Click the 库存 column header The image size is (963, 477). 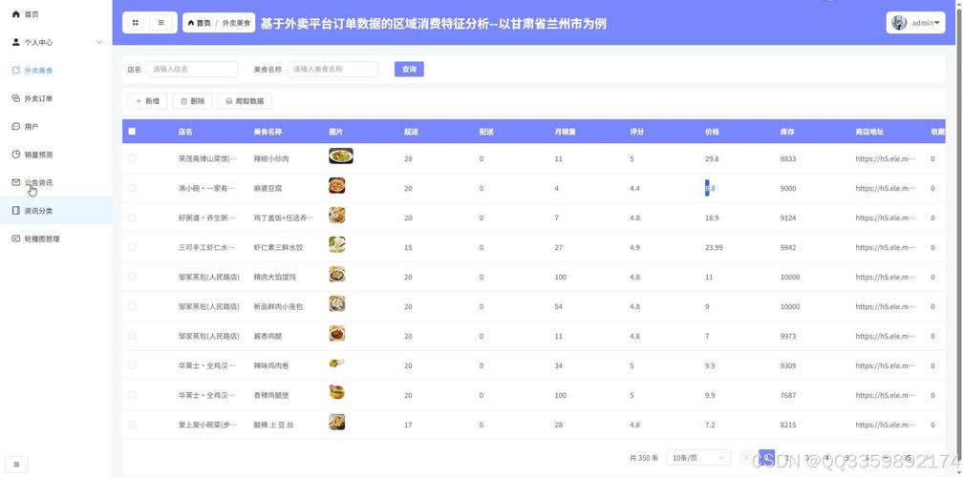pyautogui.click(x=787, y=132)
